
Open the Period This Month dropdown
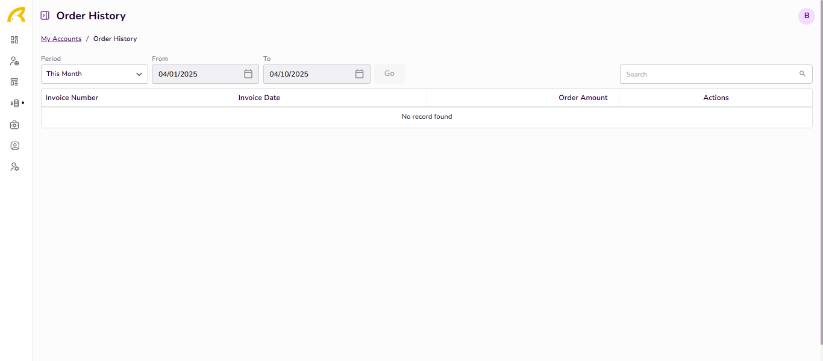click(95, 74)
